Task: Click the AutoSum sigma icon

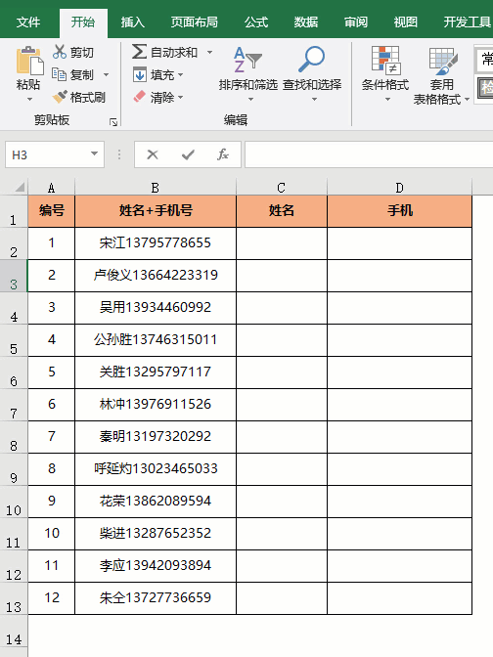Action: [139, 52]
